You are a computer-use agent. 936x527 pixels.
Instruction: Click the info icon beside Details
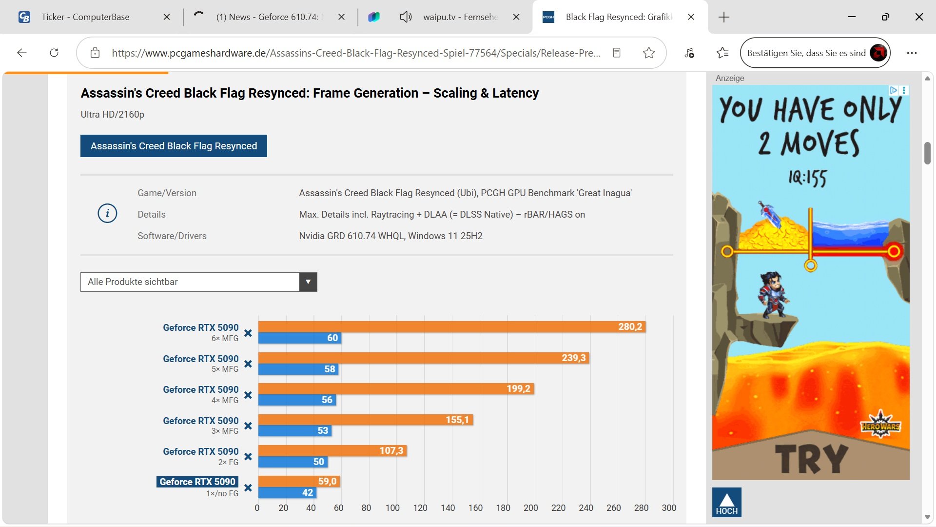pyautogui.click(x=107, y=214)
